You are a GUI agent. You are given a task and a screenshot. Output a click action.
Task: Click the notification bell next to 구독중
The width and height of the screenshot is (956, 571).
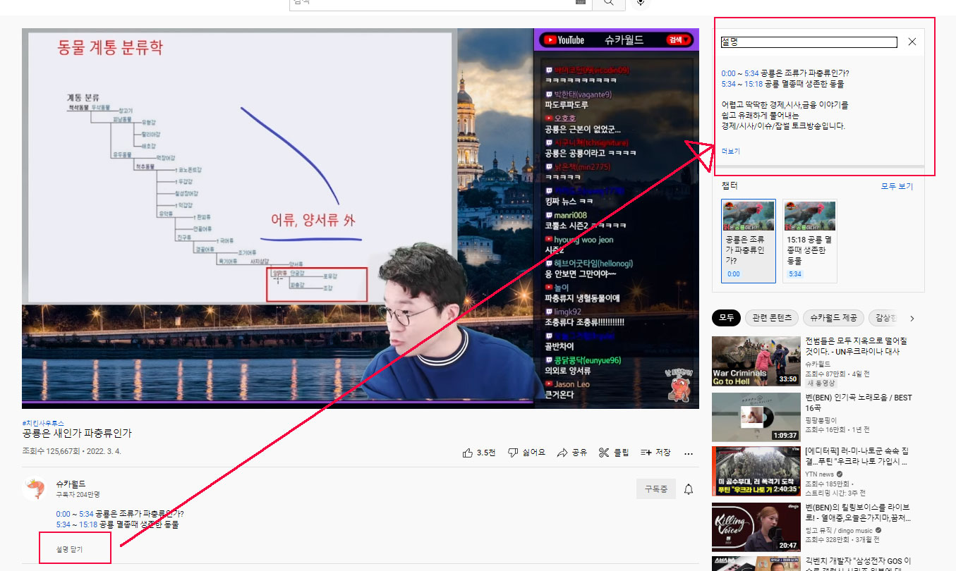coord(689,489)
